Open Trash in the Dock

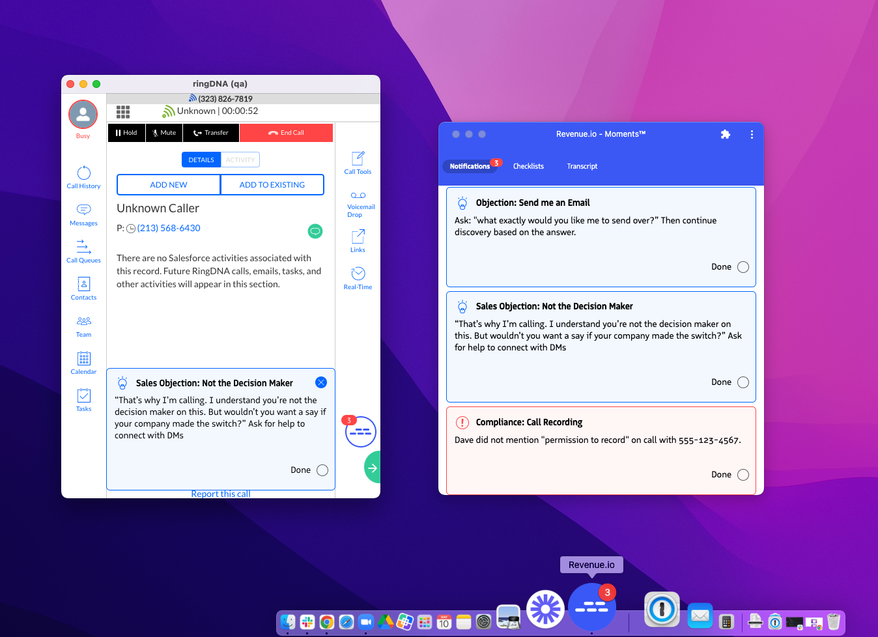tap(834, 622)
